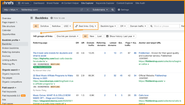Image resolution: width=185 pixels, height=105 pixels.
Task: Expand the soundcamps.com URL dropdown arrow
Action: click(54, 84)
